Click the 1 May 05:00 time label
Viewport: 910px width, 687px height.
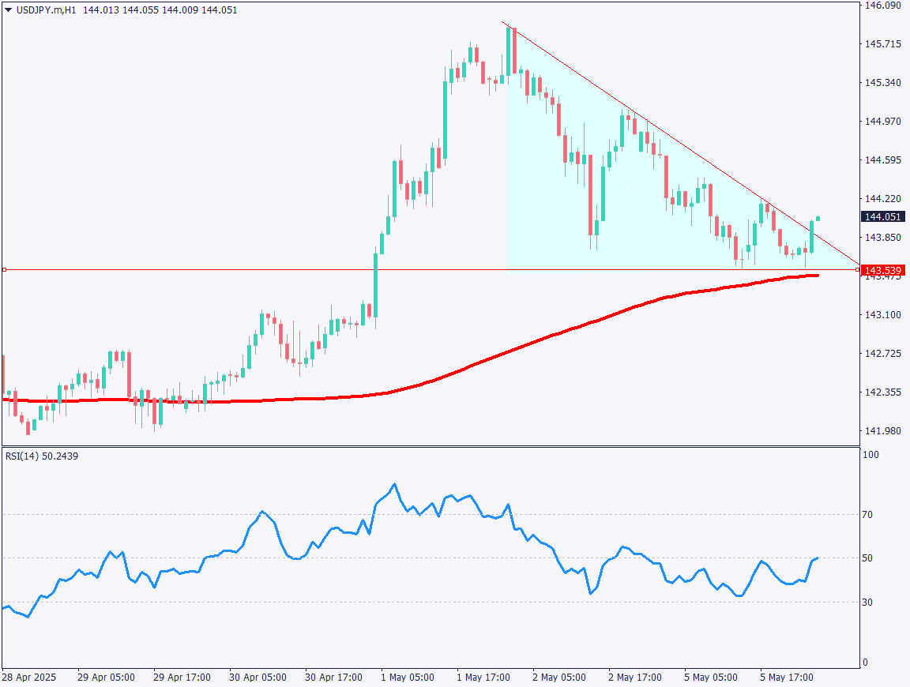coord(407,678)
